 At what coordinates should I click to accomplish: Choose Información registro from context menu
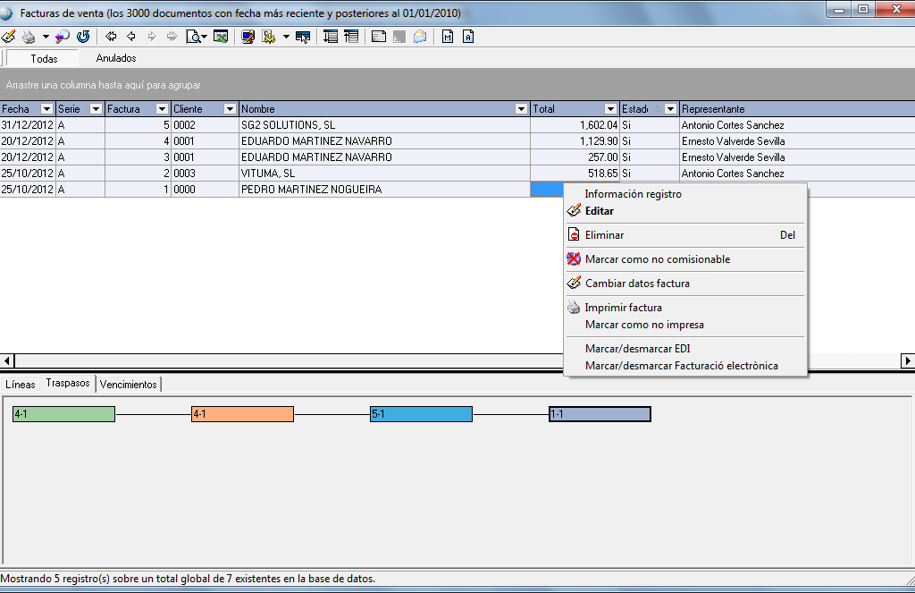click(685, 194)
